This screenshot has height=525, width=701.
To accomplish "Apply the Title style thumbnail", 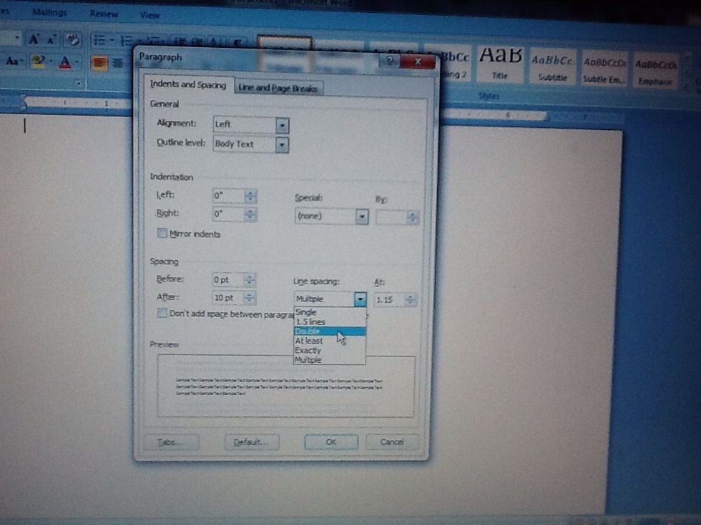I will click(500, 64).
